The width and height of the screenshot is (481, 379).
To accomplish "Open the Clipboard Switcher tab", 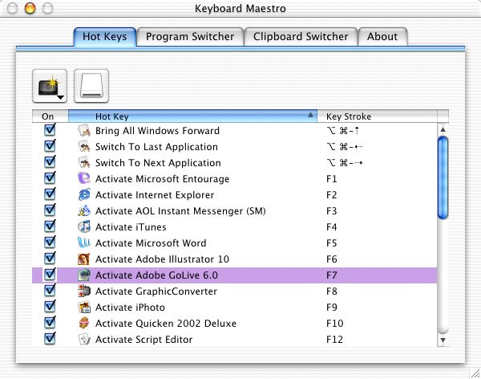I will [x=301, y=37].
